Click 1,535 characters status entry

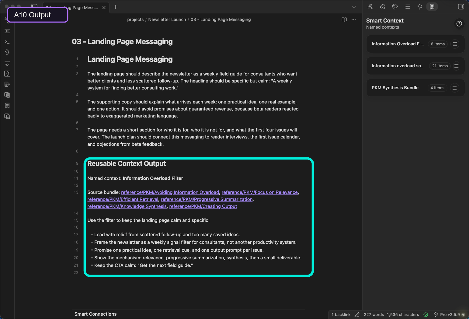click(403, 315)
